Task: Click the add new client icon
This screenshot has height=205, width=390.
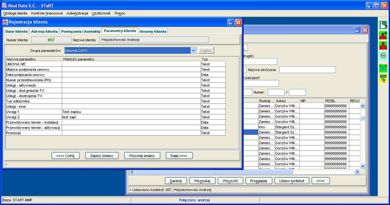Action: point(383,36)
